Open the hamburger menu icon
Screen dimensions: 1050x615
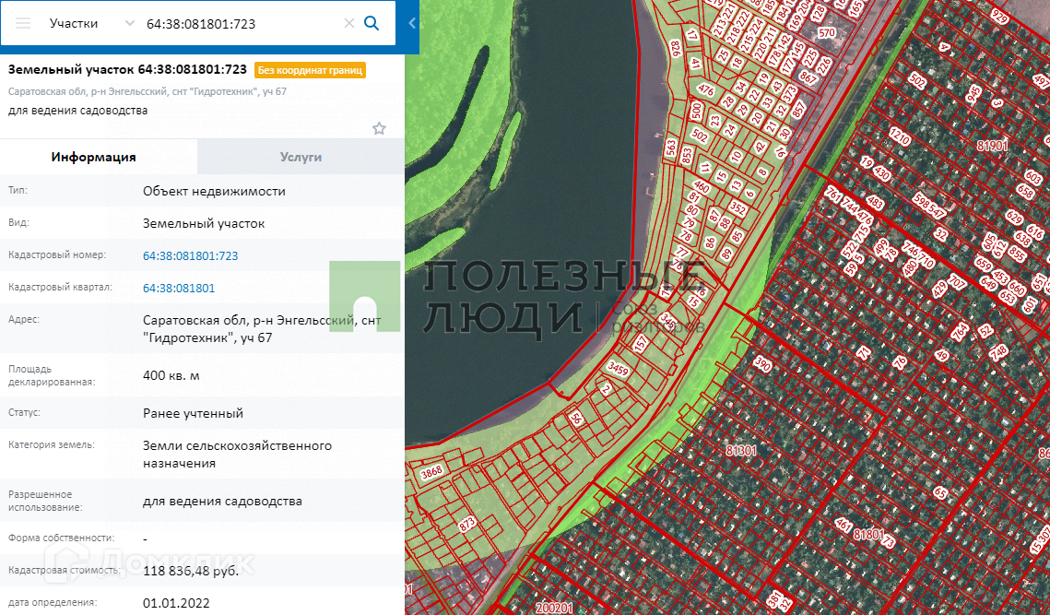23,23
